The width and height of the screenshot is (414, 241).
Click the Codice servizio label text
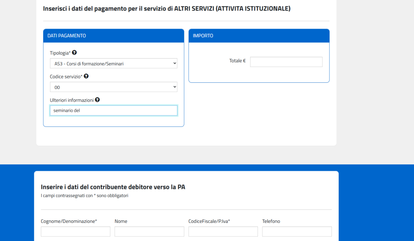click(x=66, y=76)
